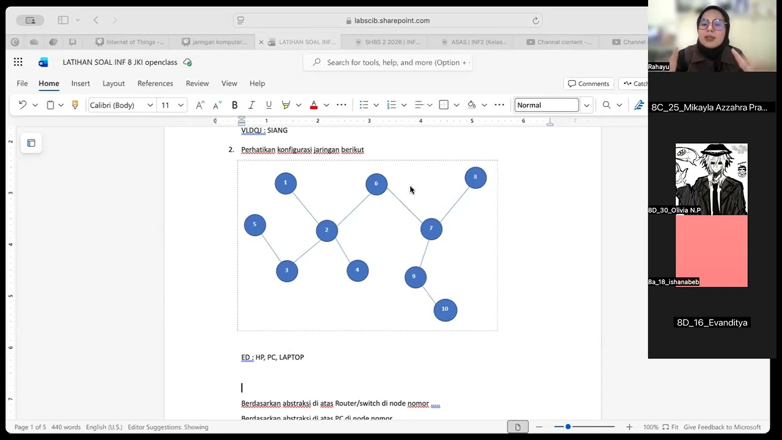The image size is (782, 440).
Task: Increase font size with grow icon
Action: pyautogui.click(x=200, y=105)
